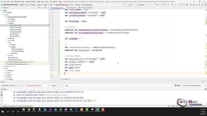Screen dimensions: 207x116
Task: Expand the Utils folder in project tree
Action: (x=6, y=55)
